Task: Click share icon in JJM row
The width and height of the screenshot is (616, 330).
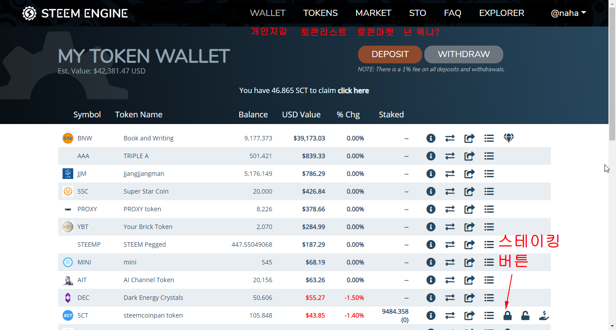Action: [470, 174]
